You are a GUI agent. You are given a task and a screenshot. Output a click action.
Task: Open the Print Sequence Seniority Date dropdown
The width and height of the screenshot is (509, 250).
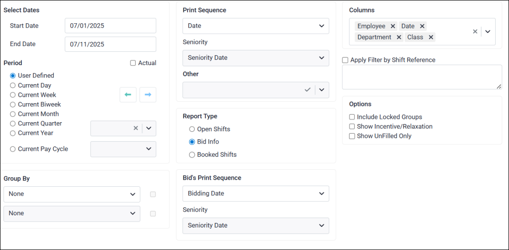click(256, 58)
